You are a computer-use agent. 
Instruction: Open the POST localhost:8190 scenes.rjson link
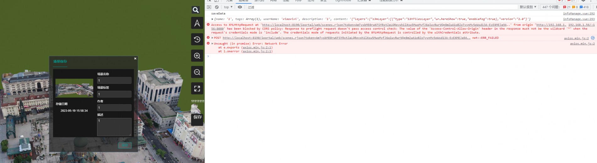347,38
